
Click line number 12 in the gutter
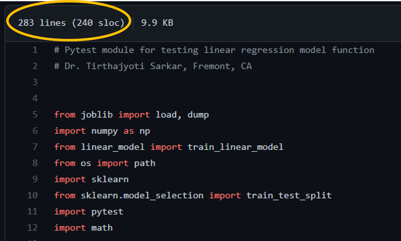32,228
